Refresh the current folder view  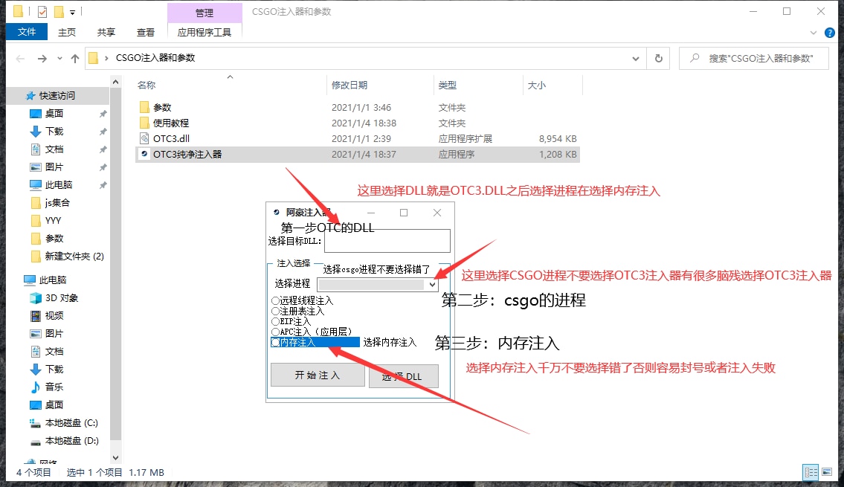(658, 58)
